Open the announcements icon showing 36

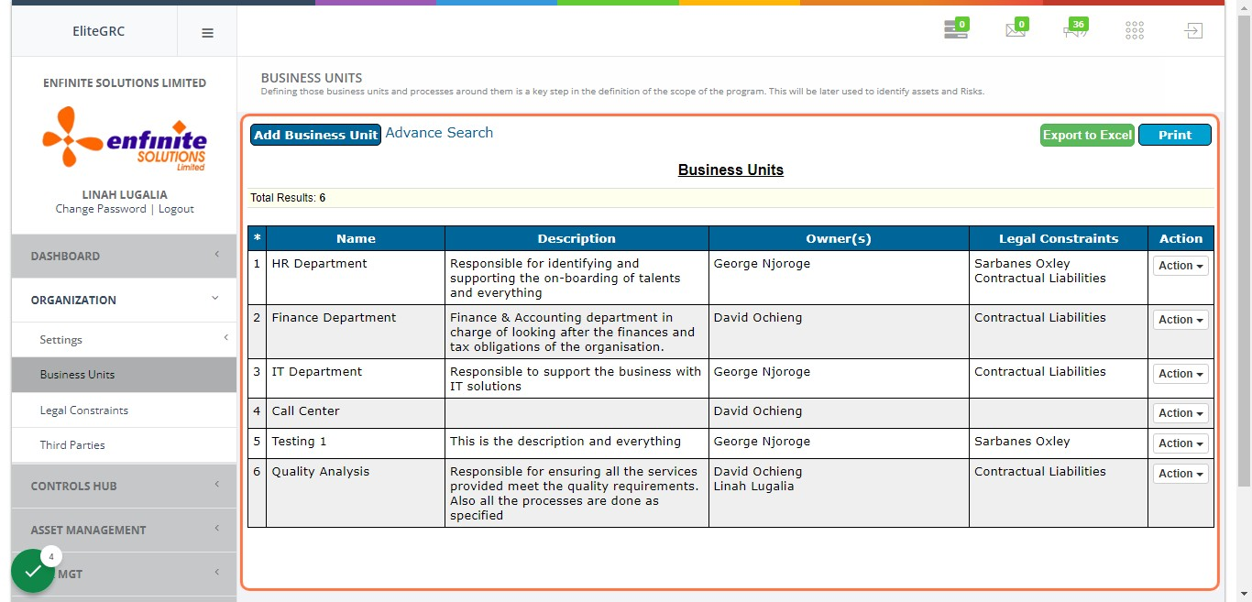pos(1075,29)
